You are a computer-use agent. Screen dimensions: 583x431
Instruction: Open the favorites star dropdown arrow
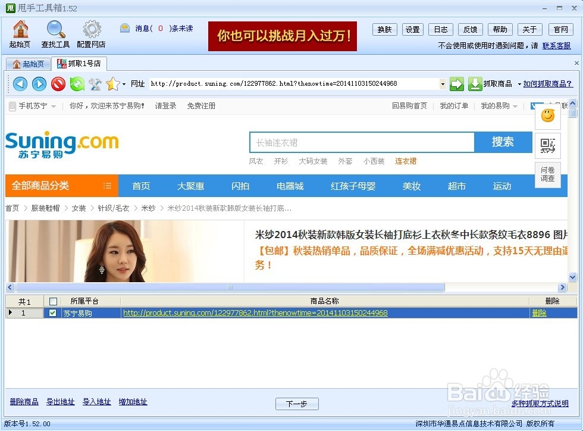(124, 84)
